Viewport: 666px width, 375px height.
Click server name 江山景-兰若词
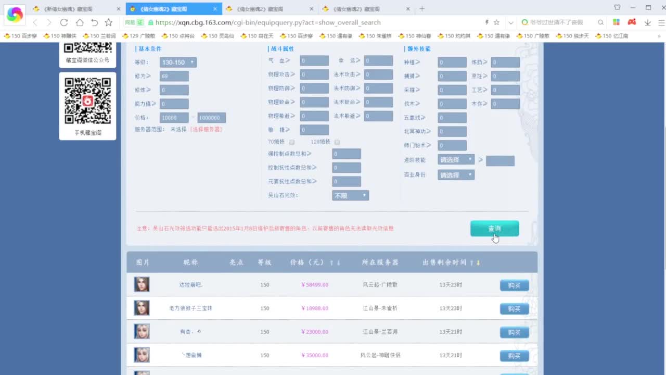click(380, 332)
